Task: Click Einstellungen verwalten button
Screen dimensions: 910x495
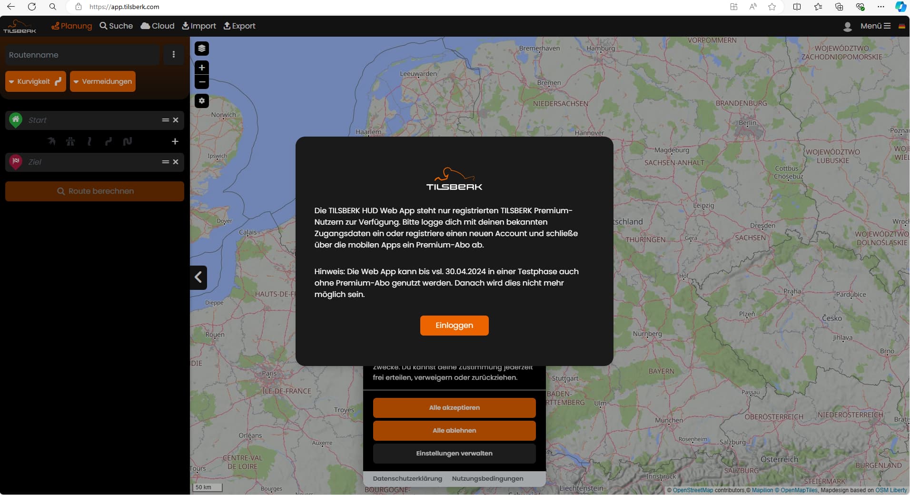Action: point(454,453)
